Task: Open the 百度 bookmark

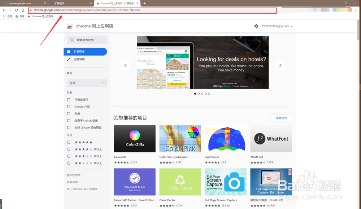Action: click(20, 16)
